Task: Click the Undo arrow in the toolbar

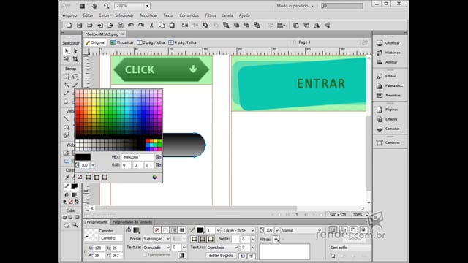Action: coord(131,26)
